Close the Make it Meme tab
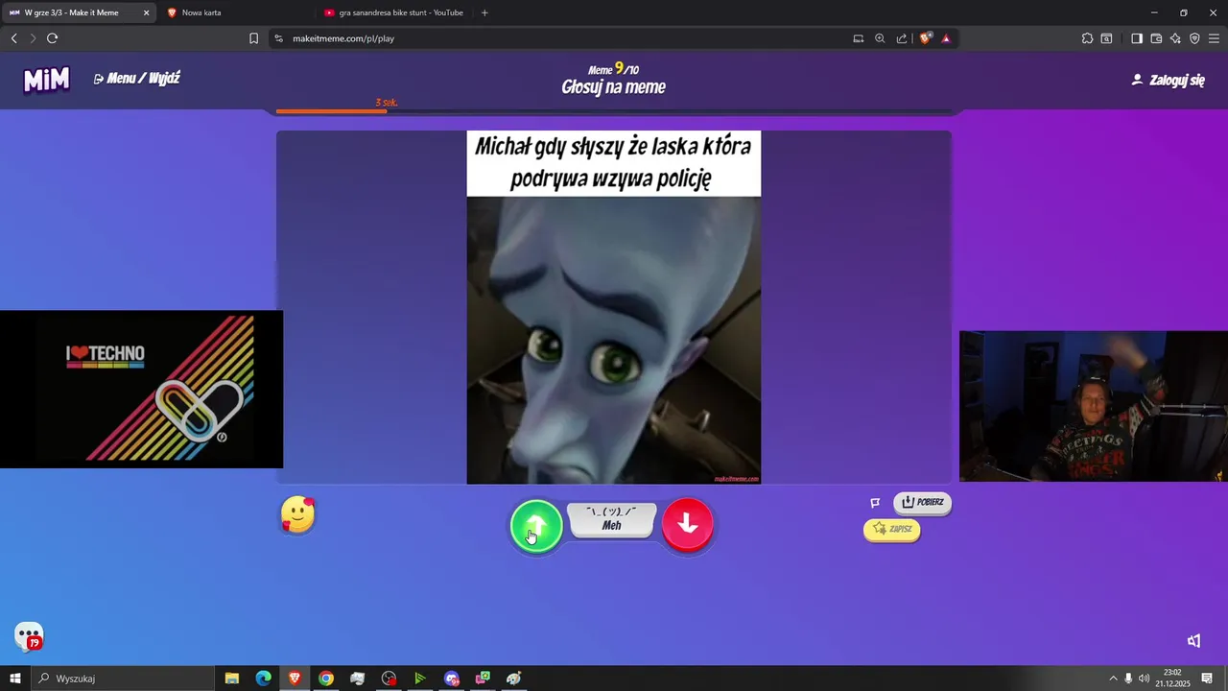Viewport: 1228px width, 691px height. pos(147,12)
